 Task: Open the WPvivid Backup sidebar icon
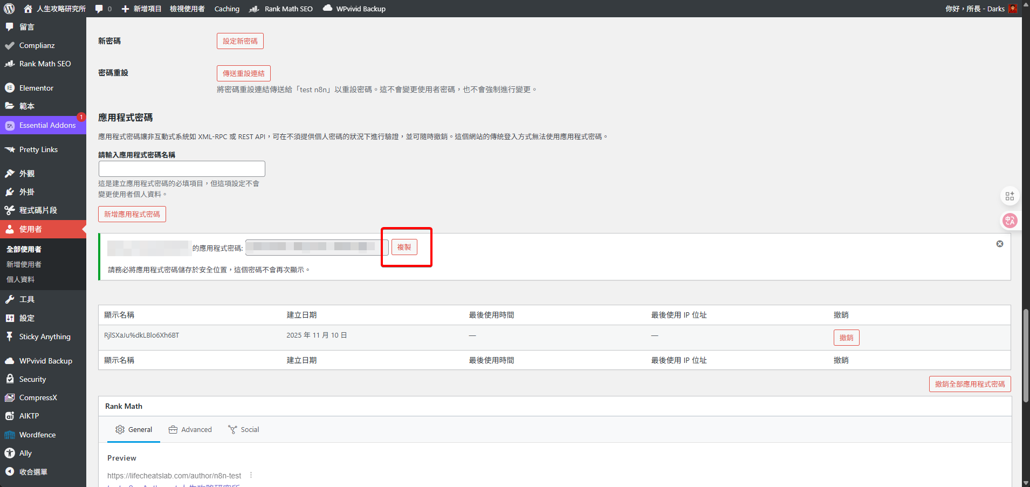pos(11,360)
